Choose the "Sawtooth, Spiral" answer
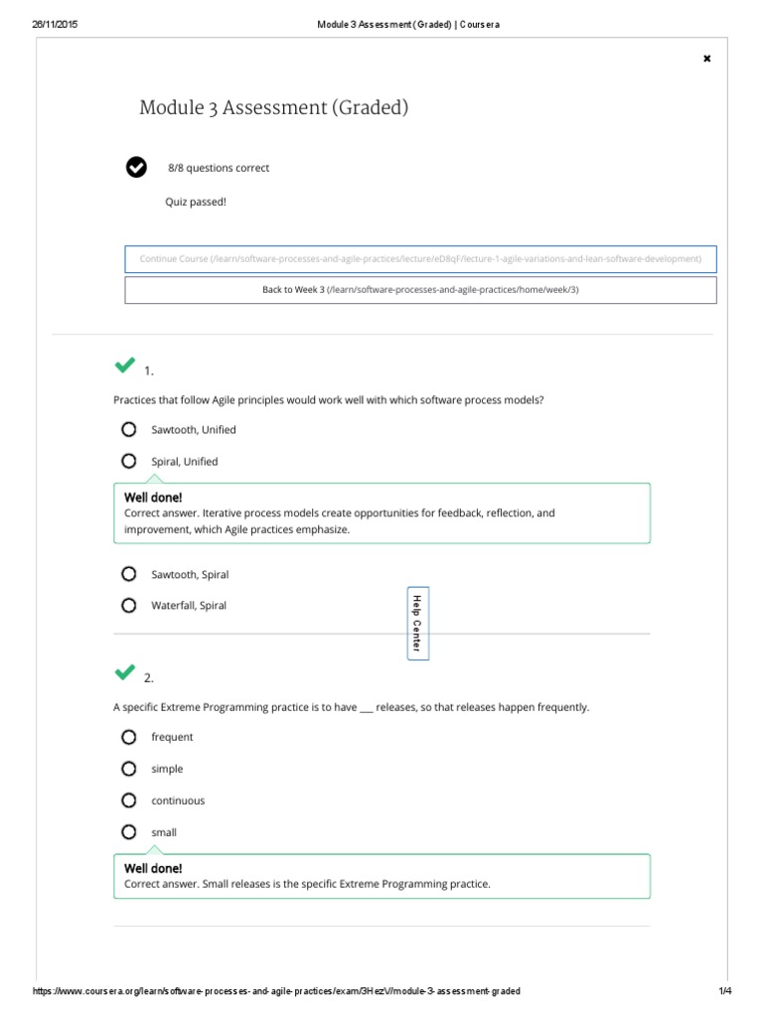 (x=129, y=574)
